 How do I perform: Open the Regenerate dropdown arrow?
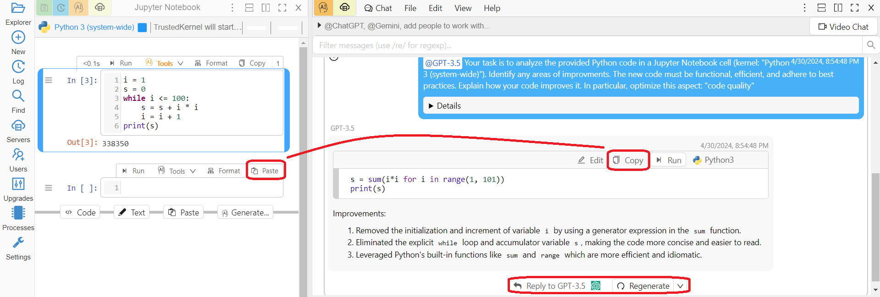click(681, 286)
